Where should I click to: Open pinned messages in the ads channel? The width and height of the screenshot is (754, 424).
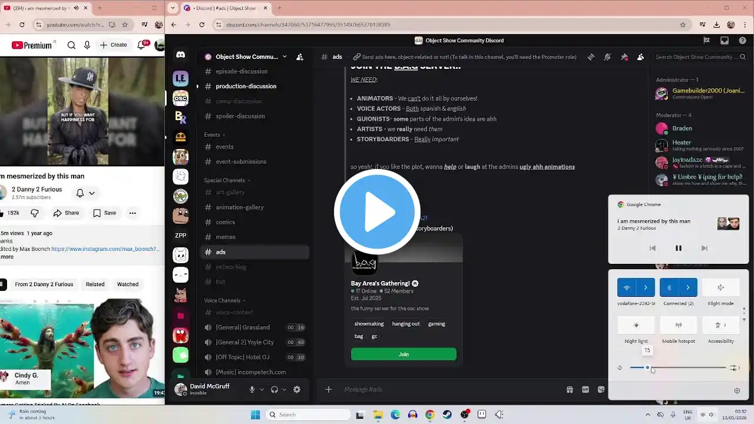pyautogui.click(x=624, y=57)
